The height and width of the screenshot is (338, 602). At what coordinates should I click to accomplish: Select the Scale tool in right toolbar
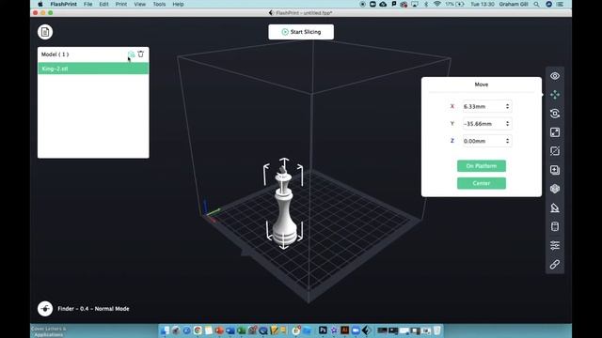point(555,132)
